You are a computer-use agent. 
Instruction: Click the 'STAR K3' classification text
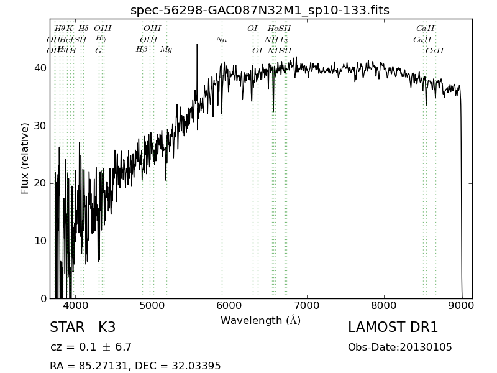click(x=83, y=328)
